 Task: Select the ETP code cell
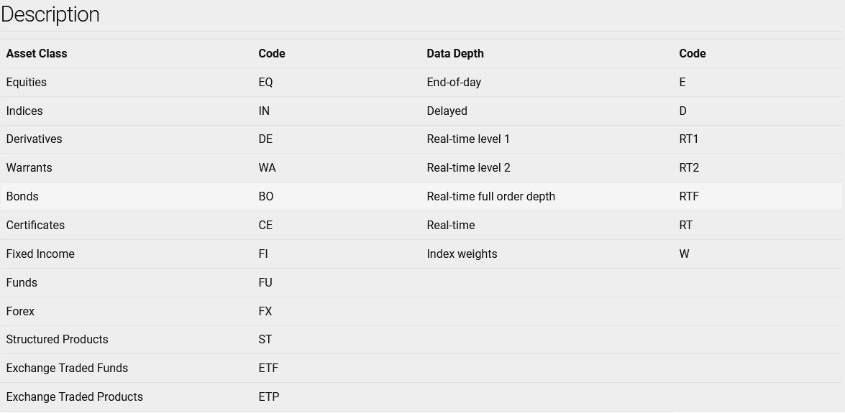[269, 397]
